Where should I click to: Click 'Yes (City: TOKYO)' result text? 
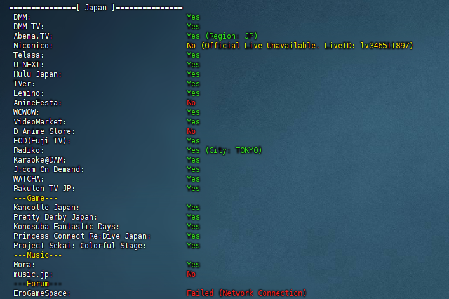click(224, 150)
